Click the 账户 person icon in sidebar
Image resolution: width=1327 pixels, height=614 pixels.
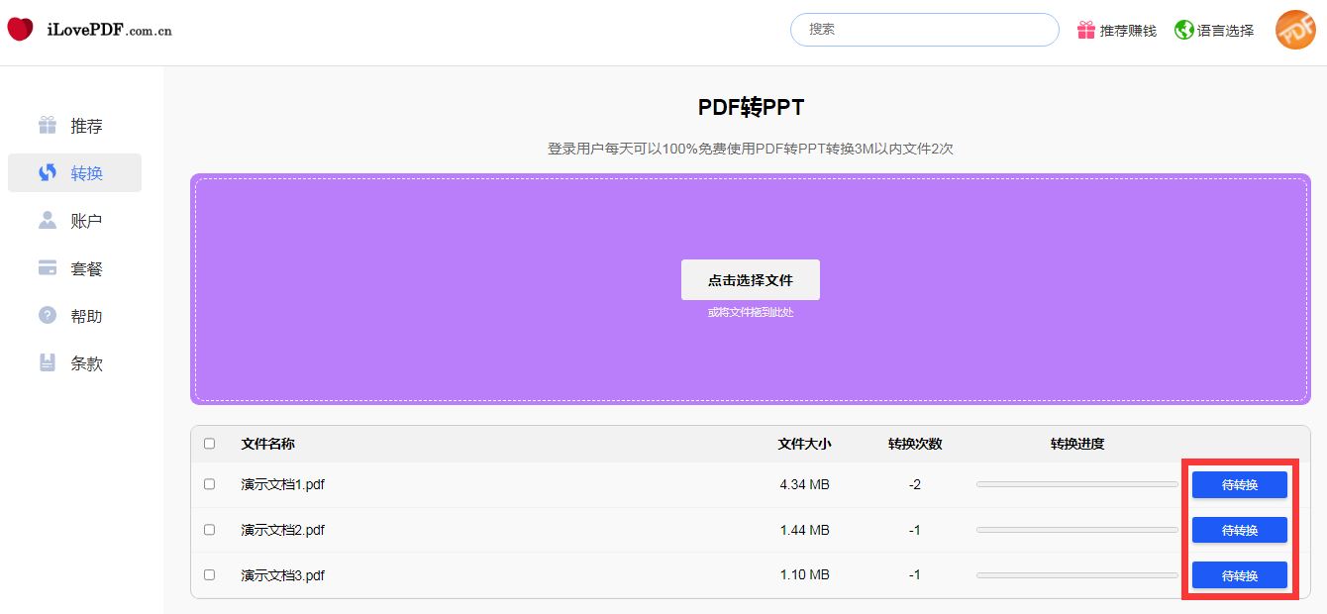(x=48, y=221)
